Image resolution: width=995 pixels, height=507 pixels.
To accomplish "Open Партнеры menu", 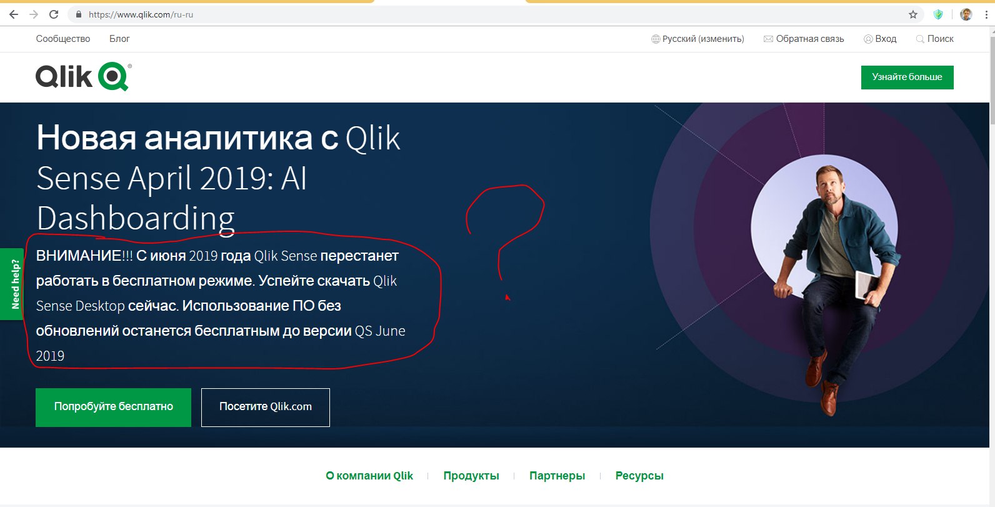I will [557, 476].
